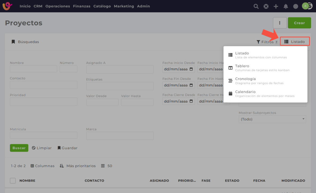The image size is (316, 193).
Task: Pick calendar icon in Fecha Inicio Desde
Action: pos(191,69)
